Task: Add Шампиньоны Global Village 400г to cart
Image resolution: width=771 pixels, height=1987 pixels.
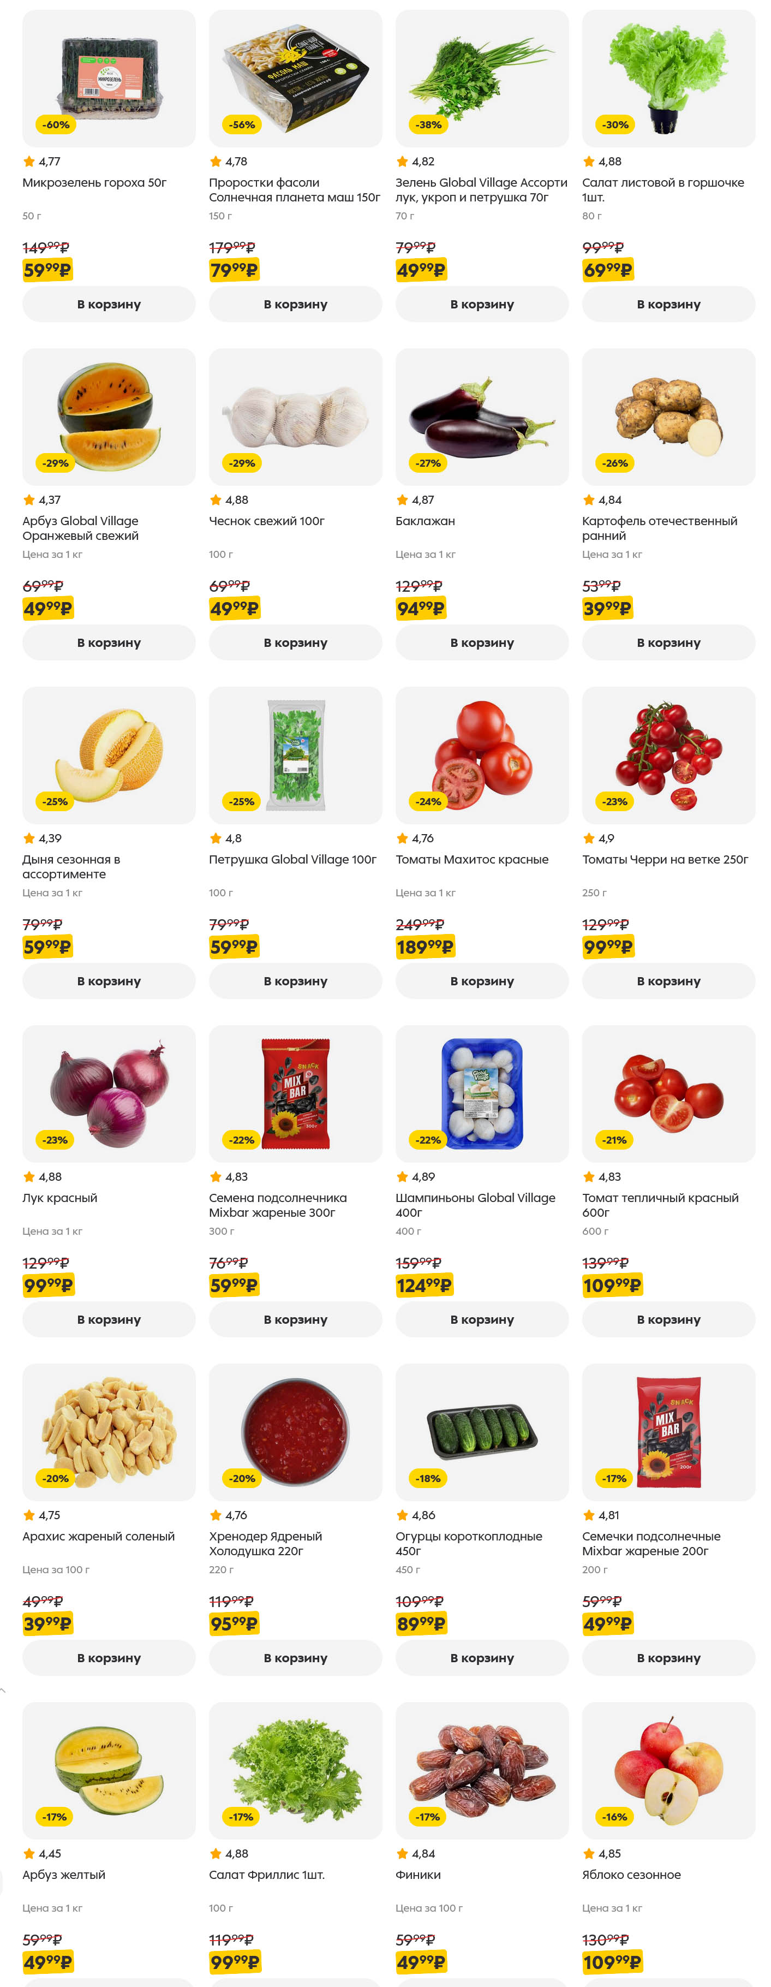Action: pos(482,1319)
